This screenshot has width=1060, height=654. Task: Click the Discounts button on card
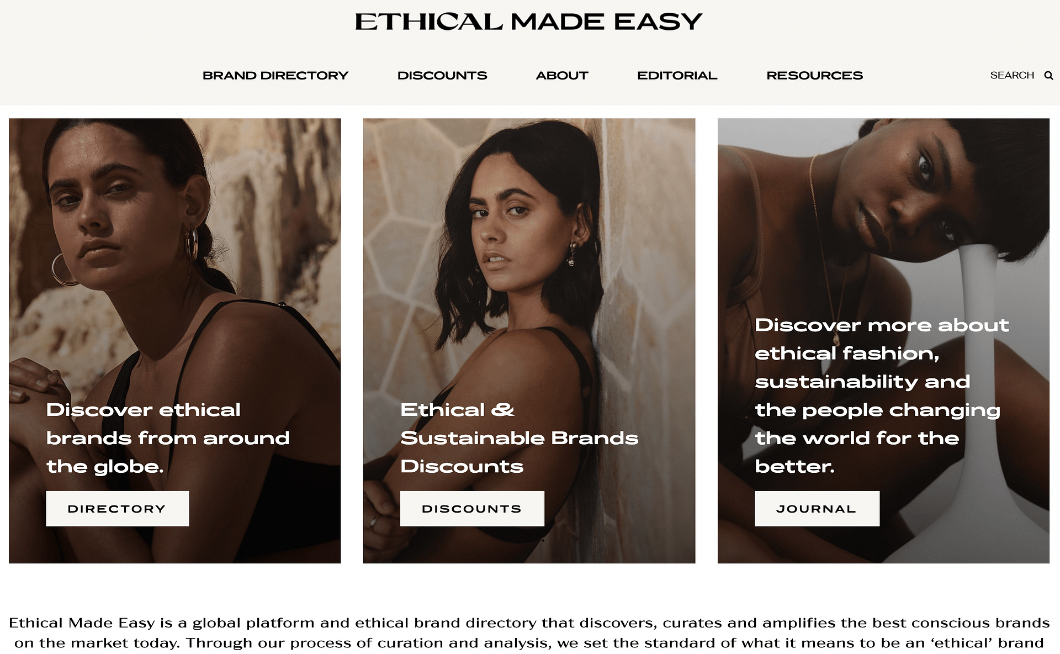(x=472, y=509)
